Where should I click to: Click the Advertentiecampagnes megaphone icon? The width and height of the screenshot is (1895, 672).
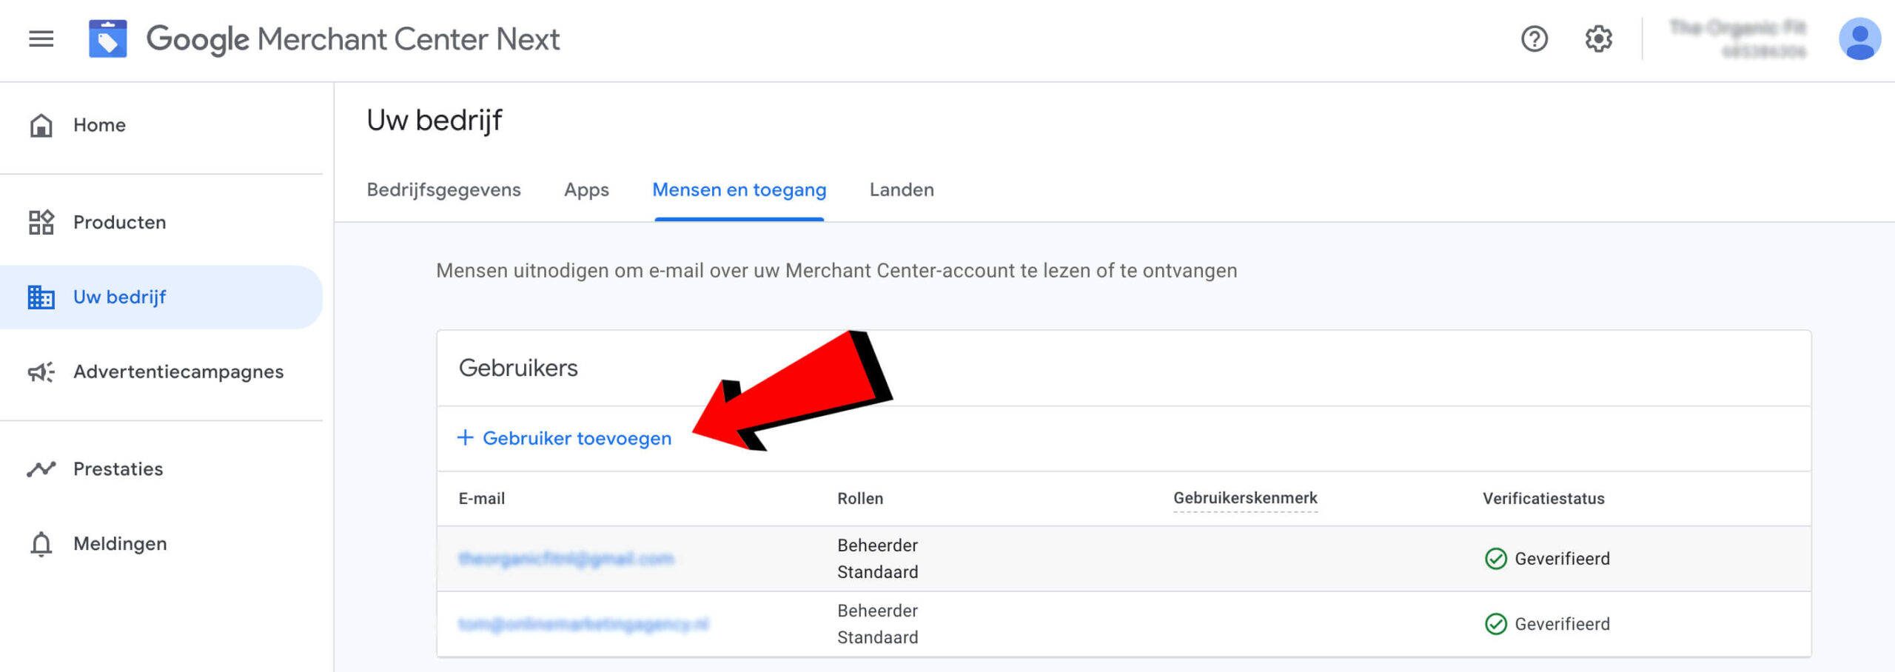(41, 372)
